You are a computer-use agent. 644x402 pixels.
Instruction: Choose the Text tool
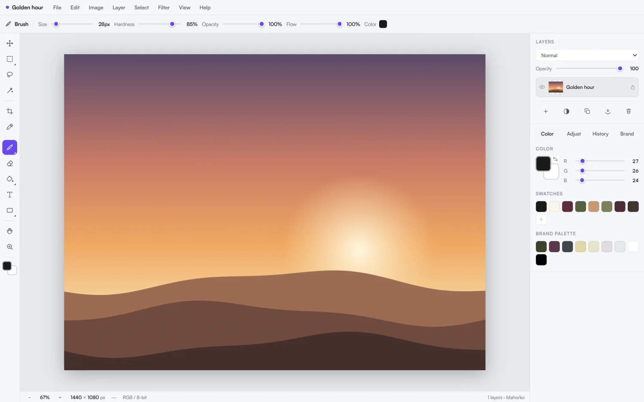[9, 195]
